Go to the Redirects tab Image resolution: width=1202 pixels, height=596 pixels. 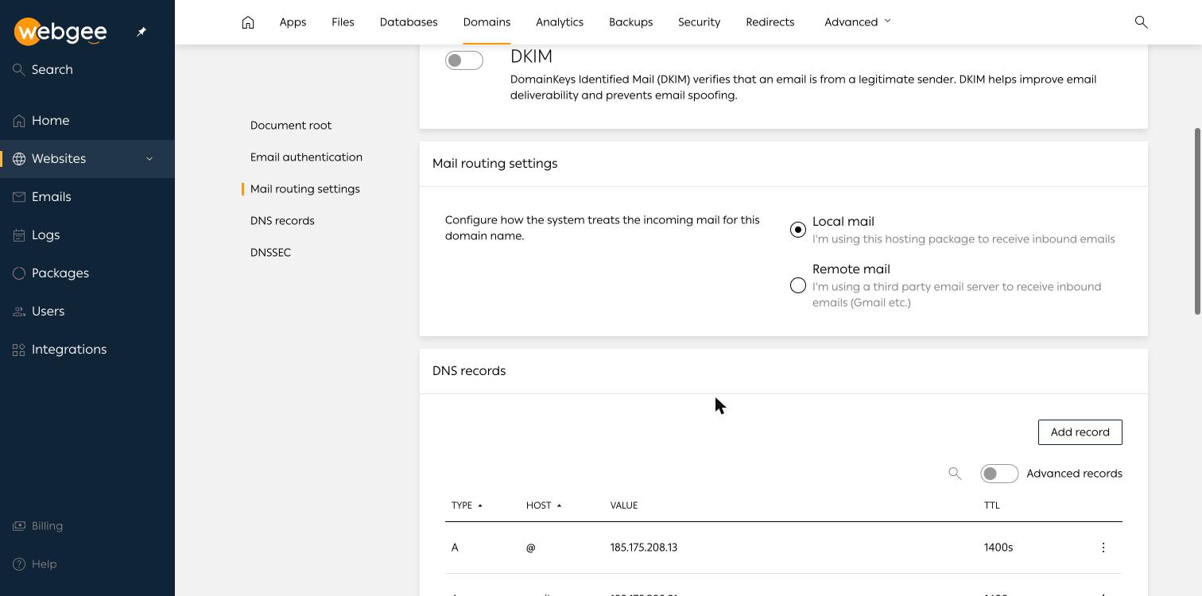(770, 22)
